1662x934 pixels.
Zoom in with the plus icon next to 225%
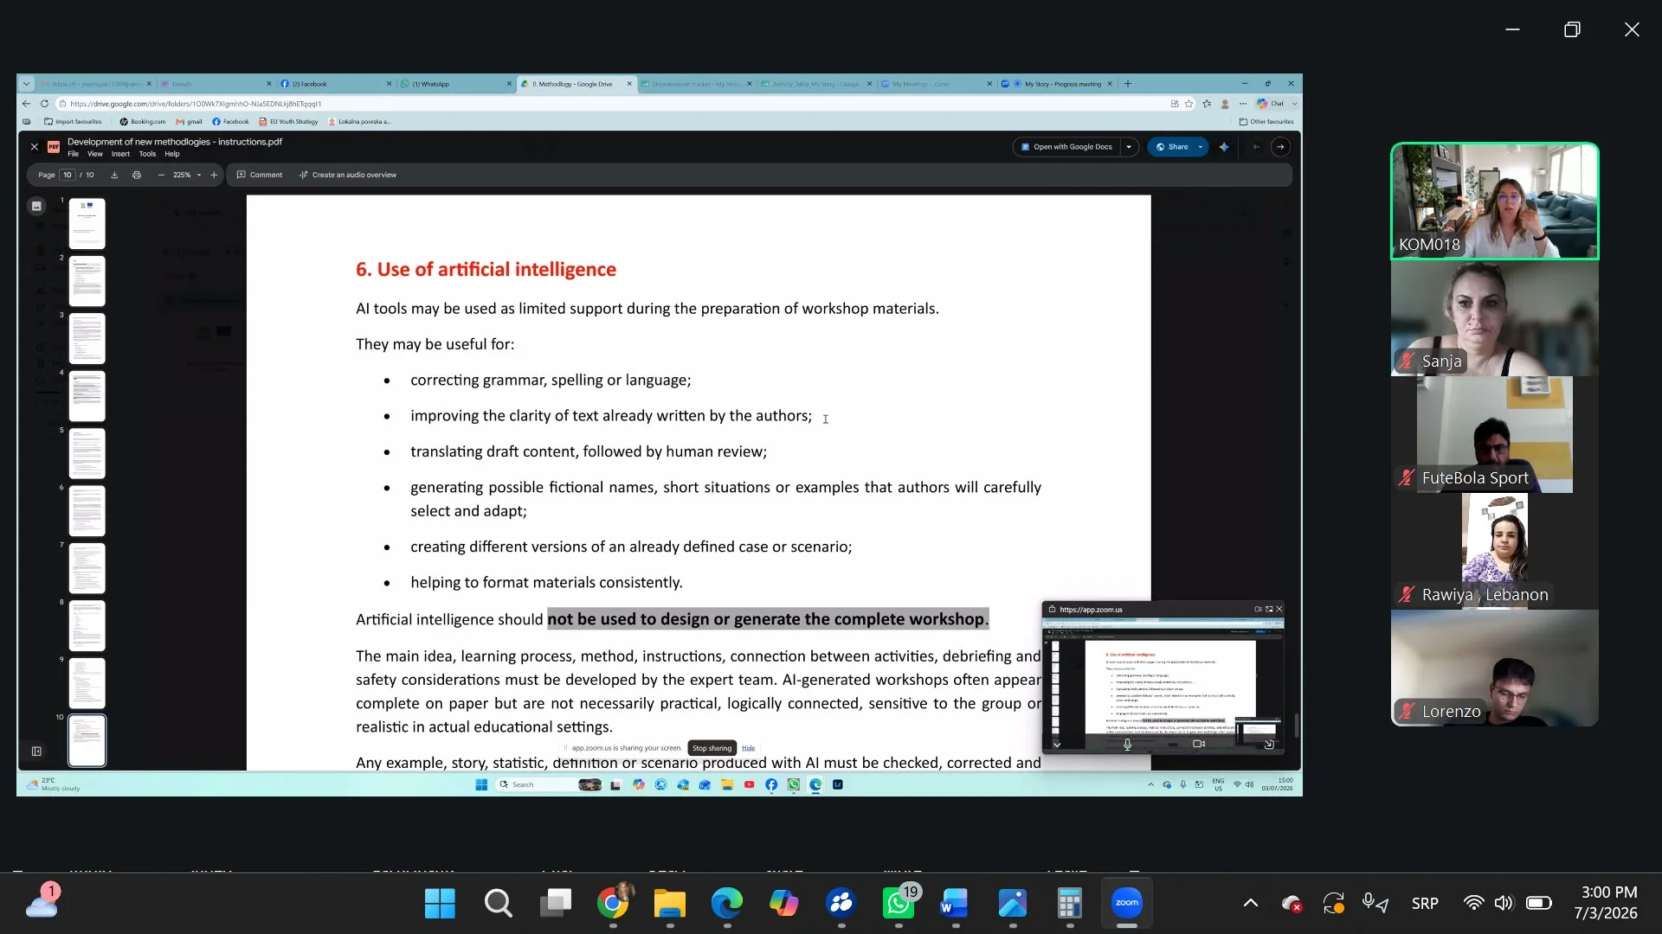click(x=214, y=175)
